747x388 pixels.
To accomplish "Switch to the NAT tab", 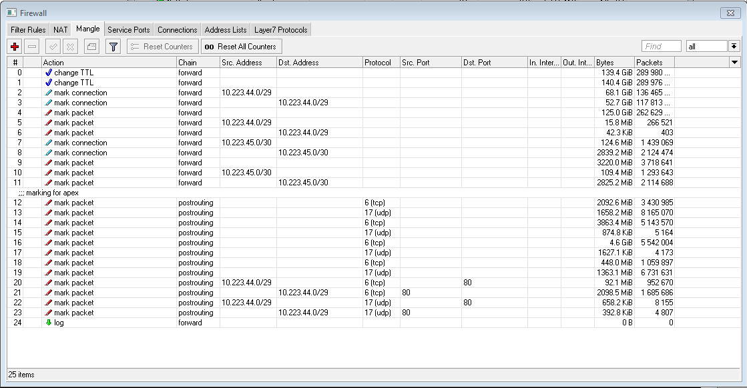I will pyautogui.click(x=61, y=29).
